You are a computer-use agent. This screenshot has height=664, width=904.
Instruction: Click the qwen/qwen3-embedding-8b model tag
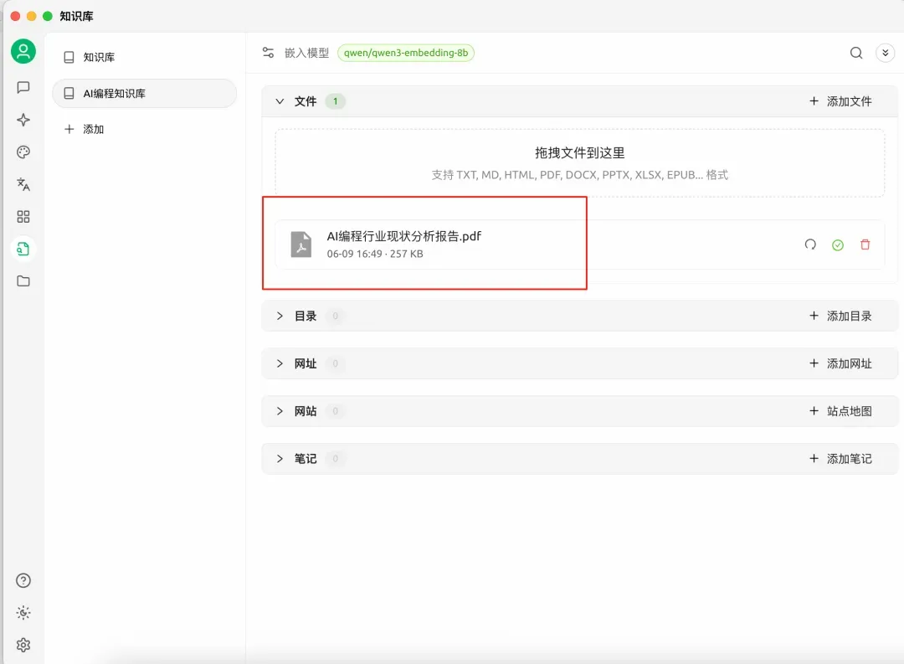point(406,53)
